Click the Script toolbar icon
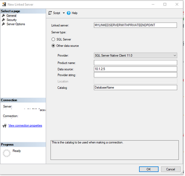Screen dimensions: 185x176 click(x=50, y=13)
